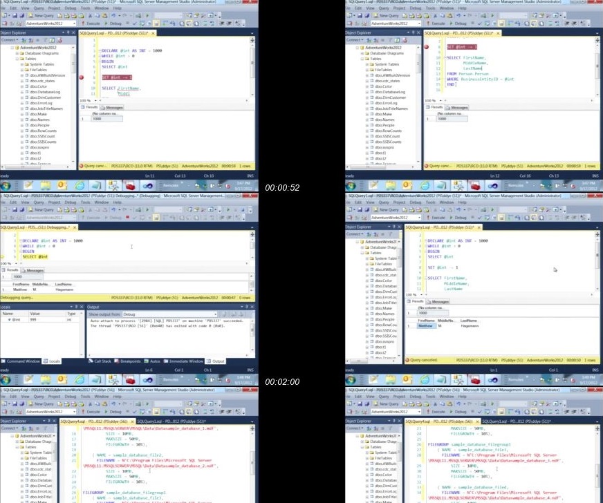
Task: Click Undo icon in window showing Ln 11
Action: click(x=113, y=16)
